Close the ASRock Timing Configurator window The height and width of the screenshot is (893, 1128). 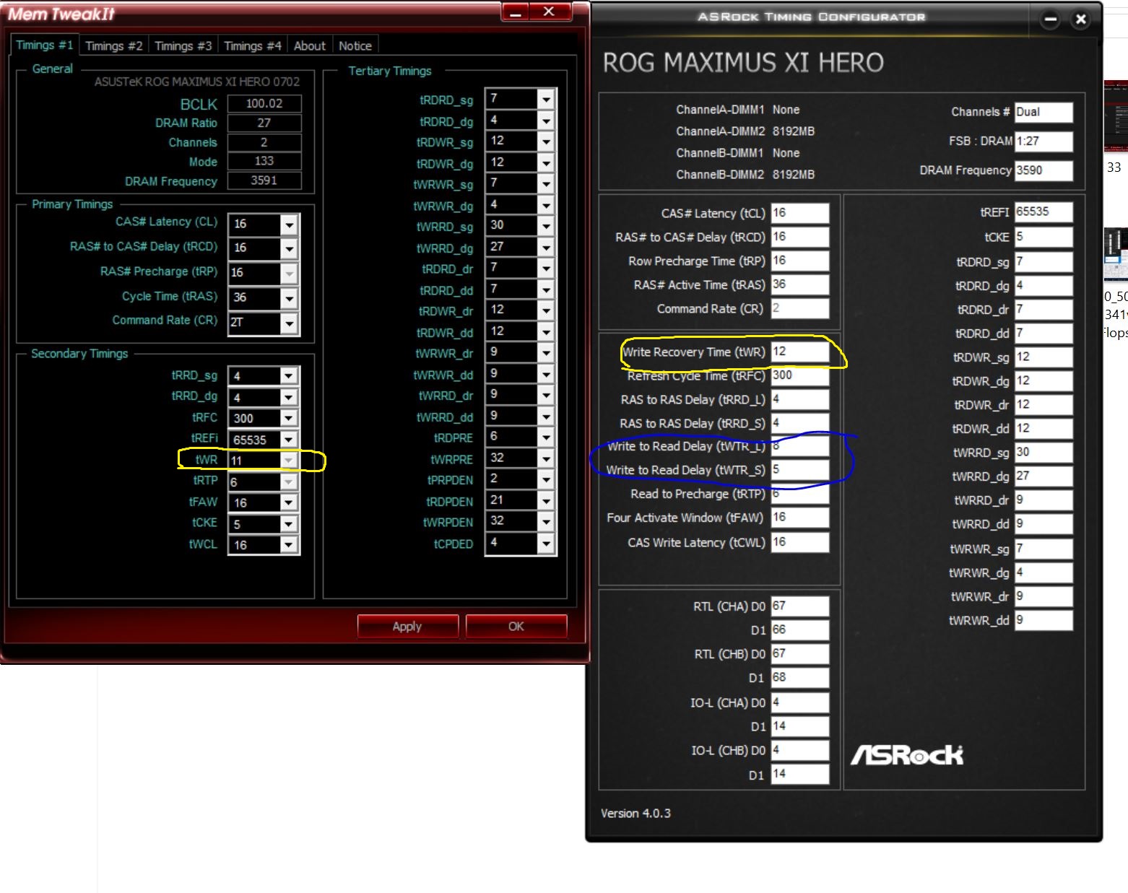(x=1081, y=19)
